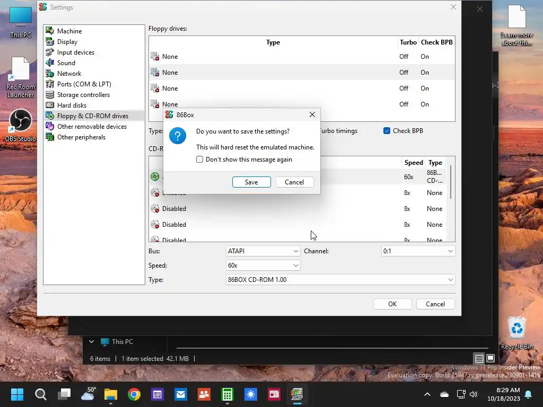The image size is (543, 407).
Task: Open Mail app from taskbar
Action: [181, 394]
